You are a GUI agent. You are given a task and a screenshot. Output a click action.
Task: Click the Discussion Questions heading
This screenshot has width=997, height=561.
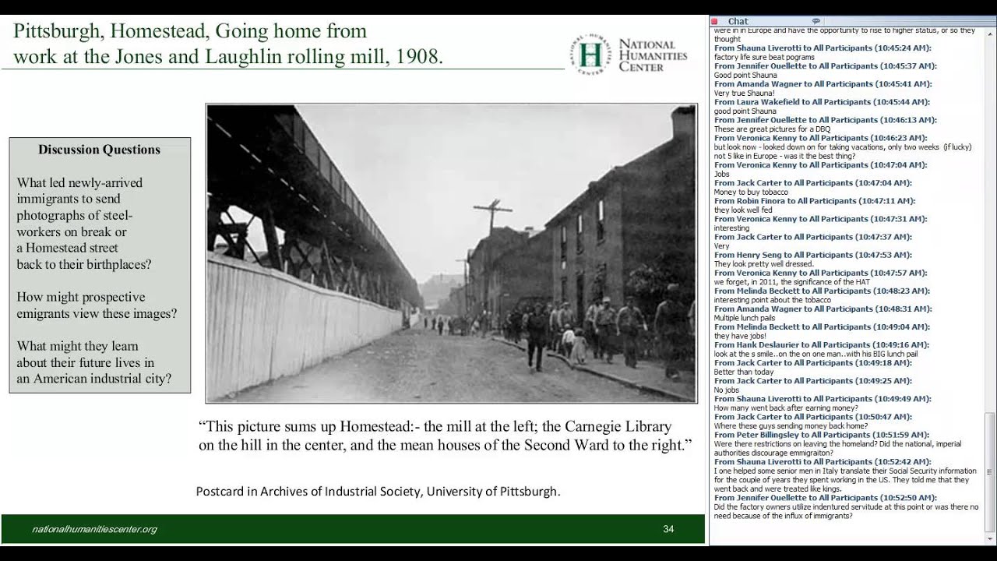100,150
